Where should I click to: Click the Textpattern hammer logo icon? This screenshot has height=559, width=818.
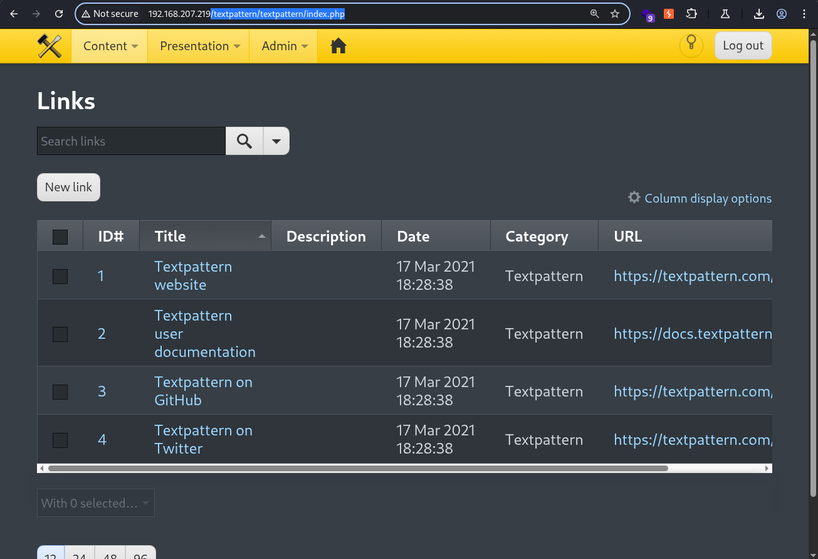pyautogui.click(x=50, y=46)
